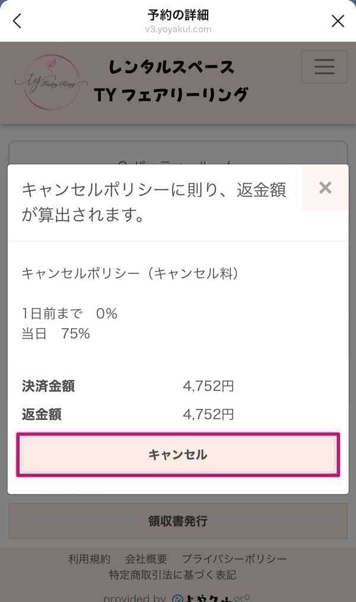Click the TY Fairy Ring logo
The width and height of the screenshot is (356, 602).
tap(50, 81)
